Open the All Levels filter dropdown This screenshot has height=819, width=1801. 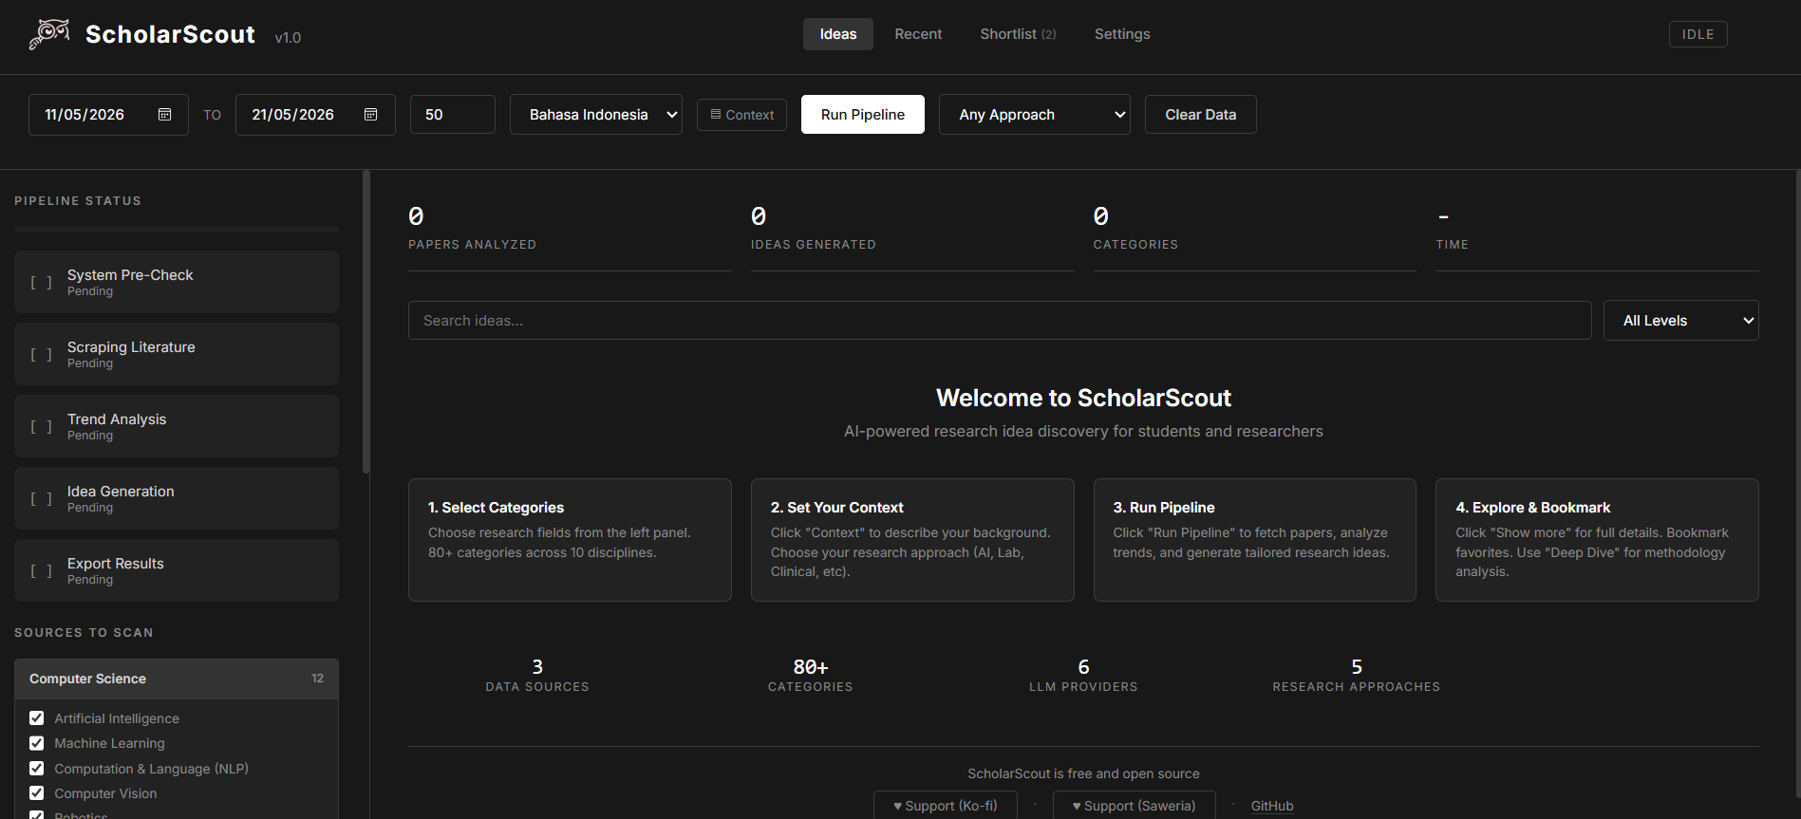[1681, 321]
